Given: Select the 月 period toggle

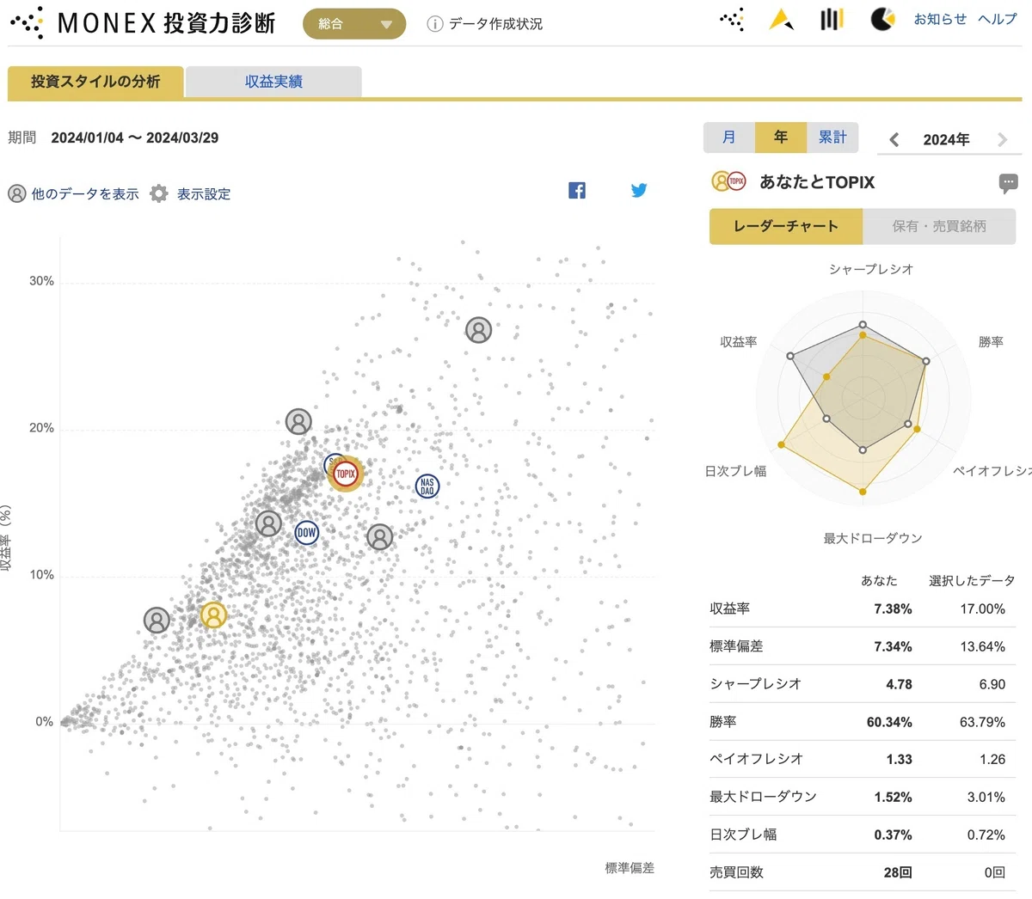Looking at the screenshot, I should [729, 138].
